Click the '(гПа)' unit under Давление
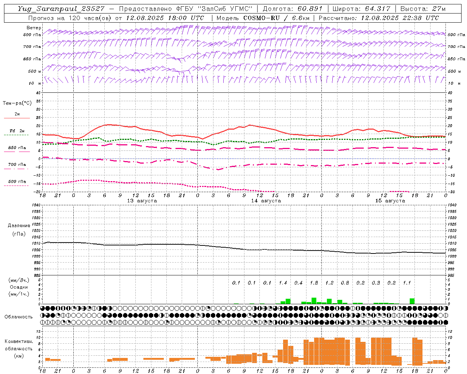This screenshot has width=467, height=374. (19, 234)
